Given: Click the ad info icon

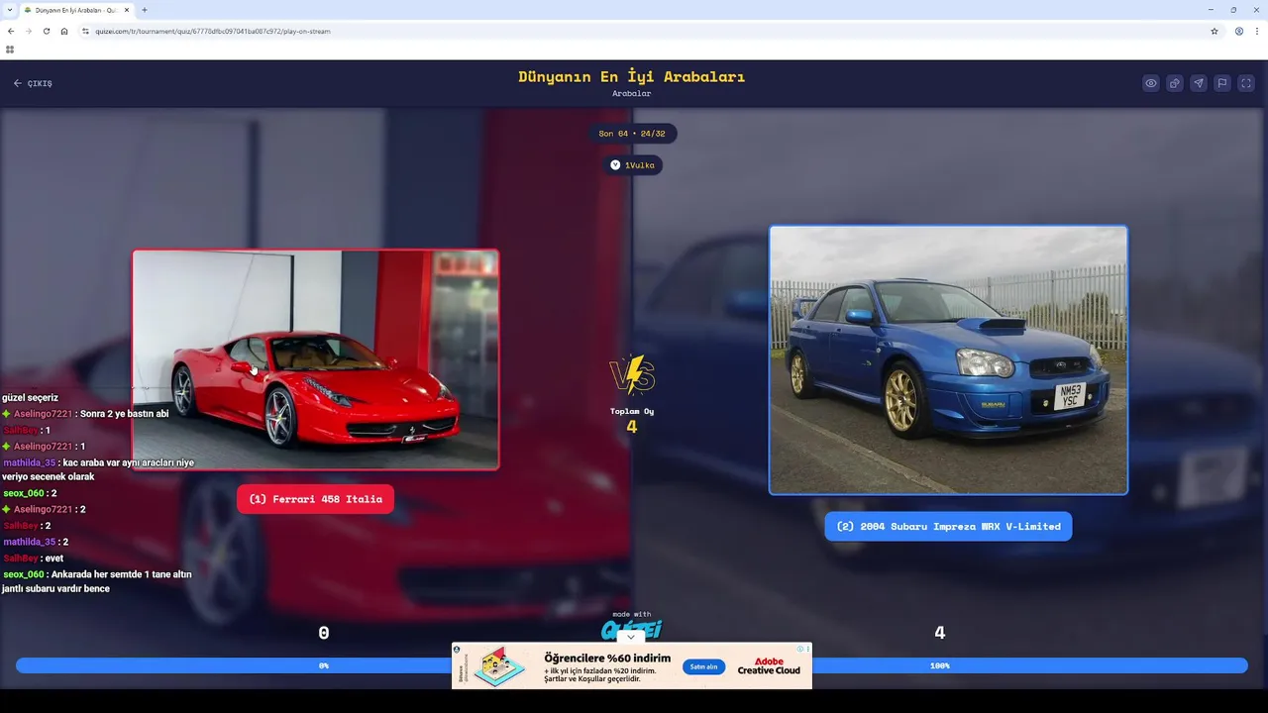Looking at the screenshot, I should coord(800,649).
